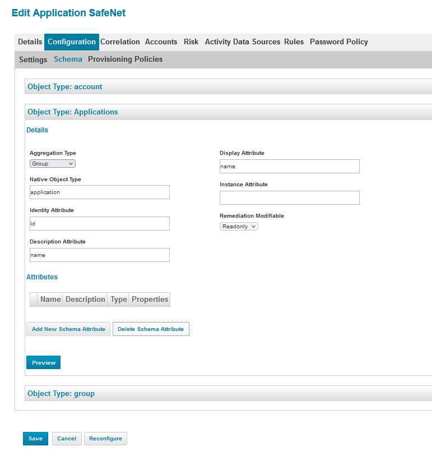Image resolution: width=432 pixels, height=460 pixels.
Task: Select the Provisioning Policies sub-tab
Action: [x=125, y=59]
